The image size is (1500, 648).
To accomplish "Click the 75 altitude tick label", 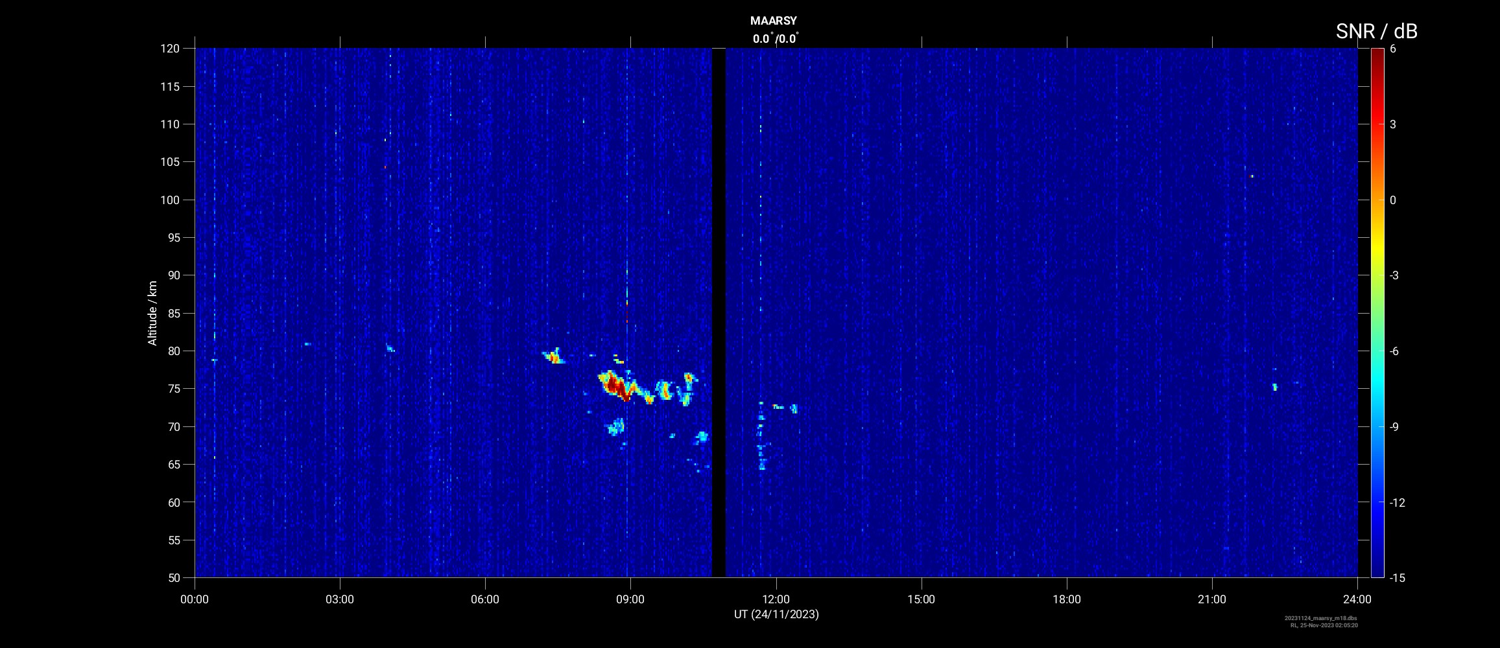I will pos(173,389).
